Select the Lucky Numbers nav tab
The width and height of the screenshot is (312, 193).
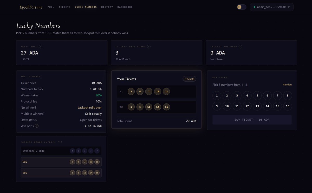(86, 7)
